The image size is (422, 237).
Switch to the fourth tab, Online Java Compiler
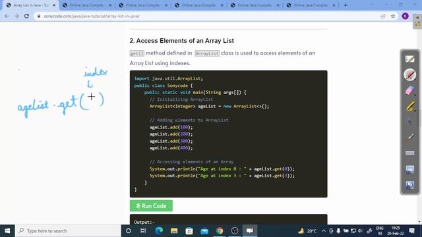tap(198, 5)
